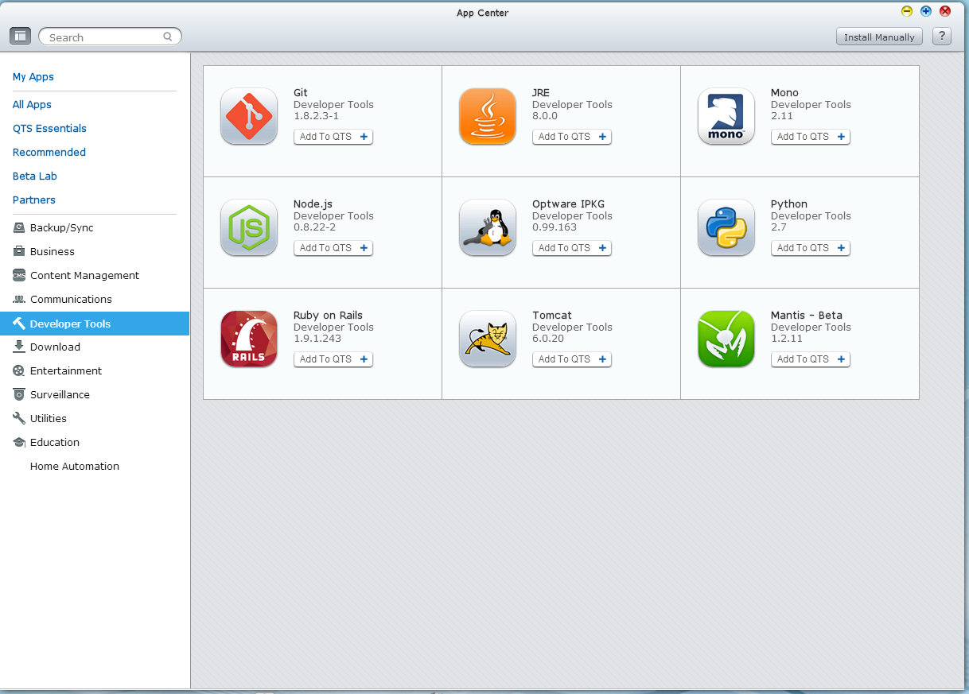Click the Install Manually button
969x694 pixels.
879,37
